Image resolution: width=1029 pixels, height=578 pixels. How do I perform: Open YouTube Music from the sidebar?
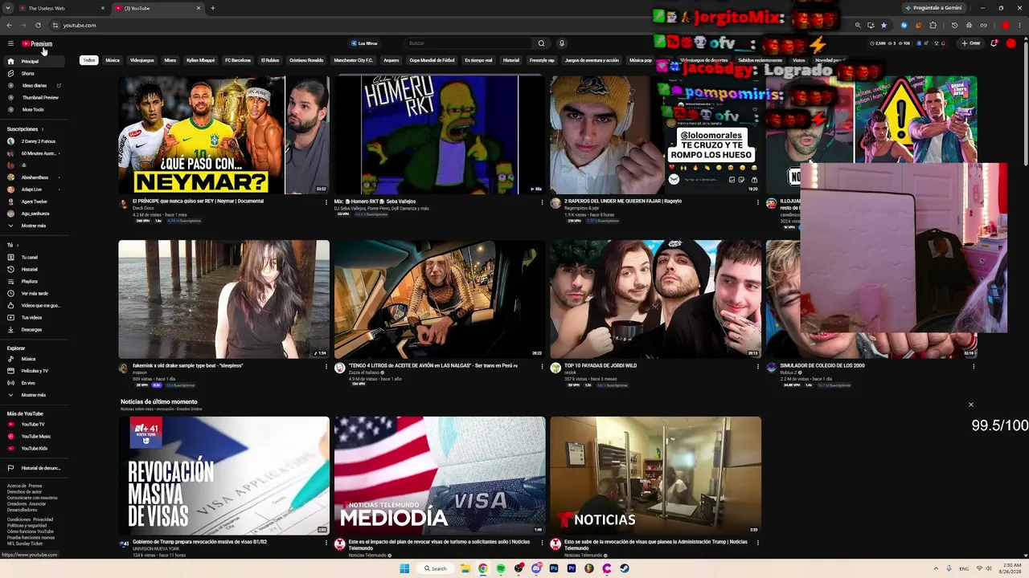click(35, 436)
